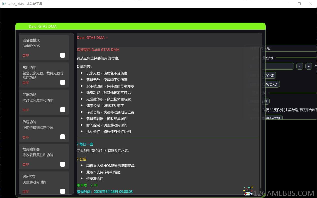Maximize the GTA5_DMA window
Image resolution: width=317 pixels, height=198 pixels.
[x=299, y=4]
